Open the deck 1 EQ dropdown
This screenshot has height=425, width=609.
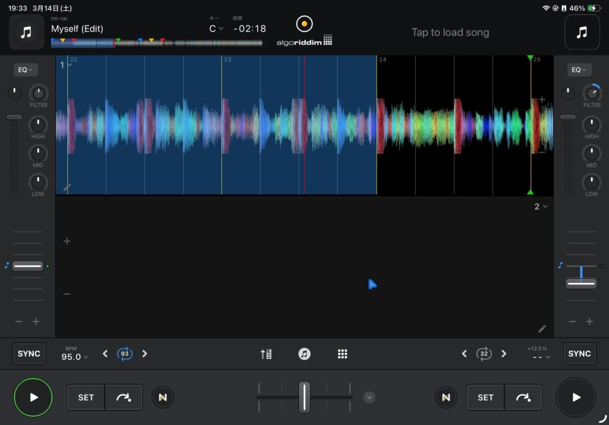(26, 70)
